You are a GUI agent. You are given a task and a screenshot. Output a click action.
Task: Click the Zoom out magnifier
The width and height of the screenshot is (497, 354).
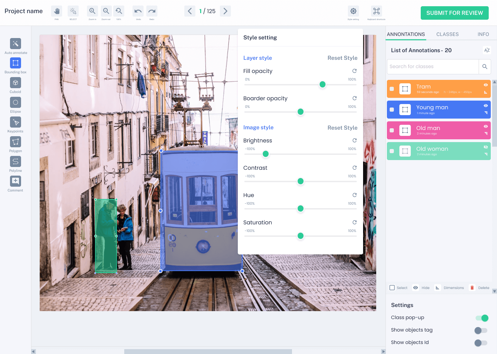click(106, 11)
